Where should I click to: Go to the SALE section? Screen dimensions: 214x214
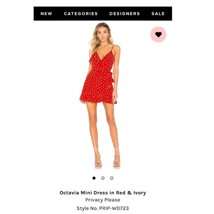pyautogui.click(x=158, y=14)
